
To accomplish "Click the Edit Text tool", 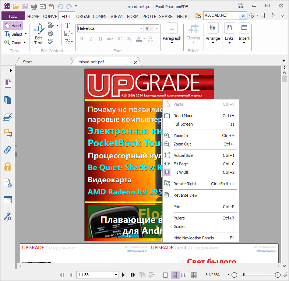I will pos(38,34).
